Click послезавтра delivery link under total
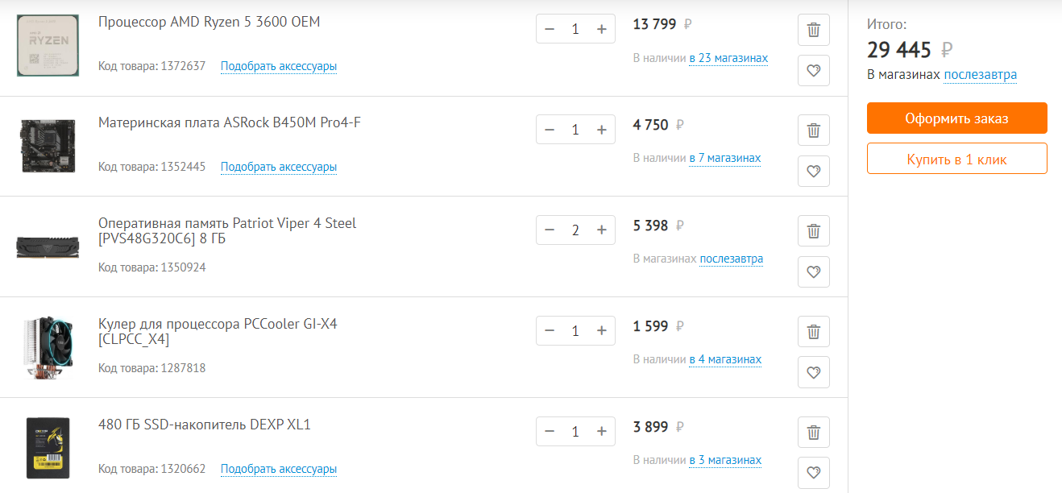Screen dimensions: 1062x493 [x=980, y=75]
